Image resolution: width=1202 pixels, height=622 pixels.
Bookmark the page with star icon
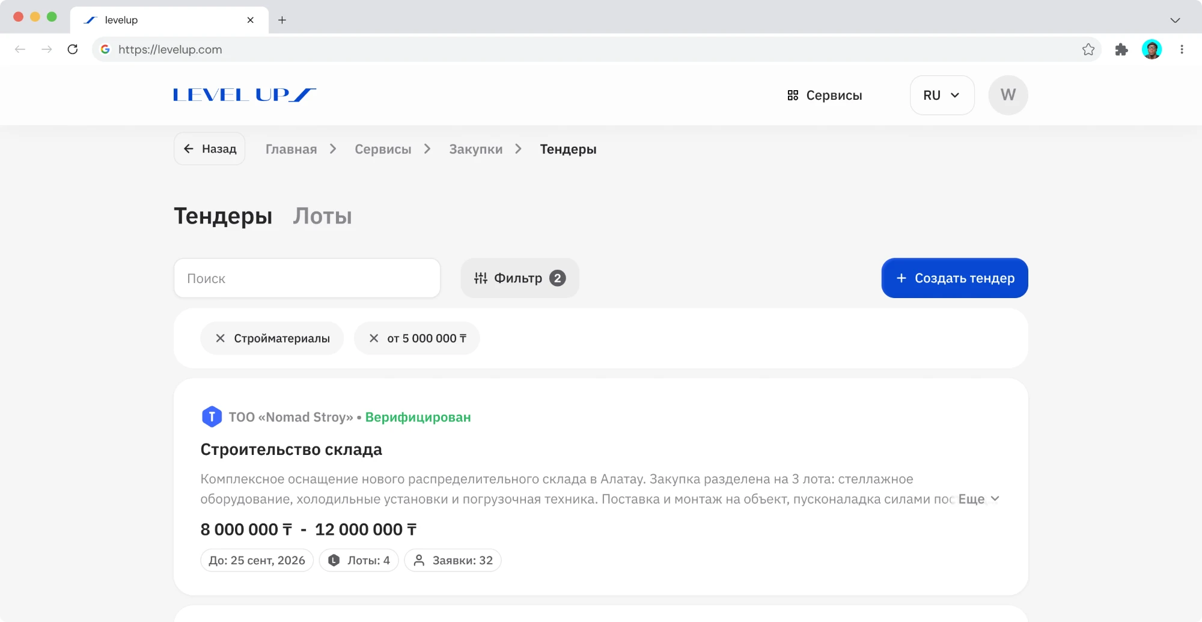coord(1088,49)
